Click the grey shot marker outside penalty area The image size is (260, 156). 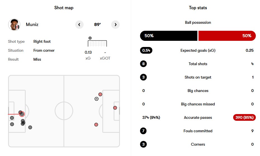(x=30, y=127)
